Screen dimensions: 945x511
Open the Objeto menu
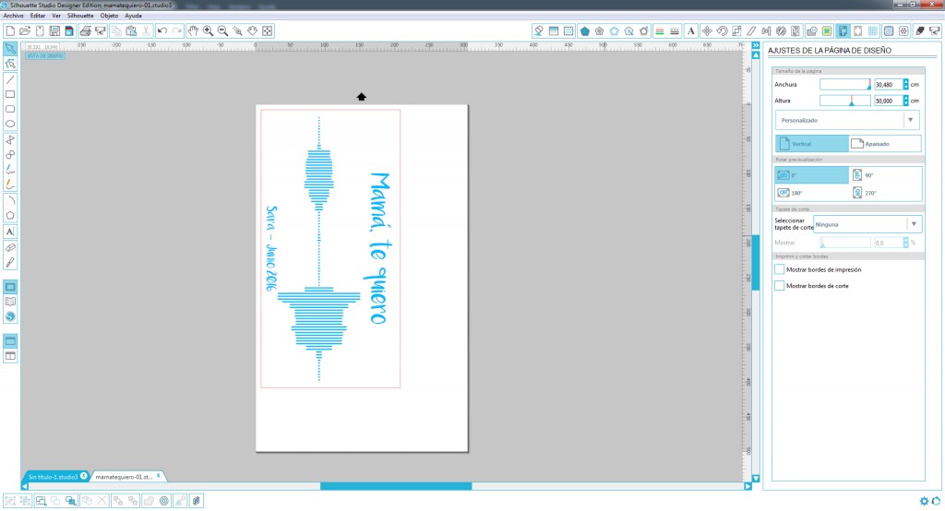[109, 16]
